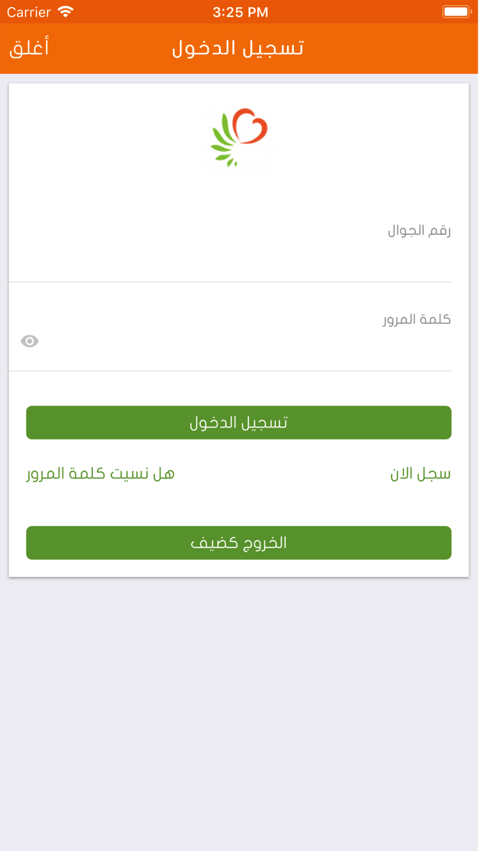Toggle password visibility eye icon

(x=30, y=341)
